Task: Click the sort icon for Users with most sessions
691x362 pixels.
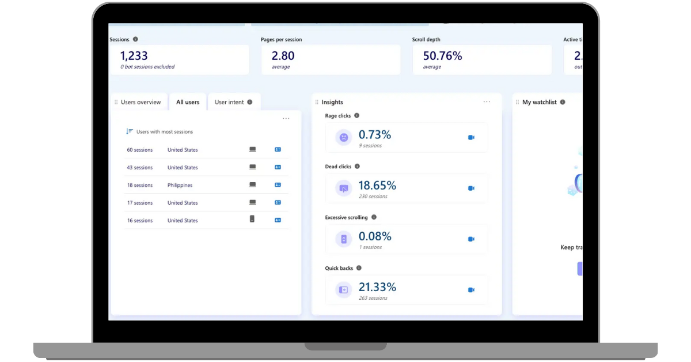Action: coord(130,131)
